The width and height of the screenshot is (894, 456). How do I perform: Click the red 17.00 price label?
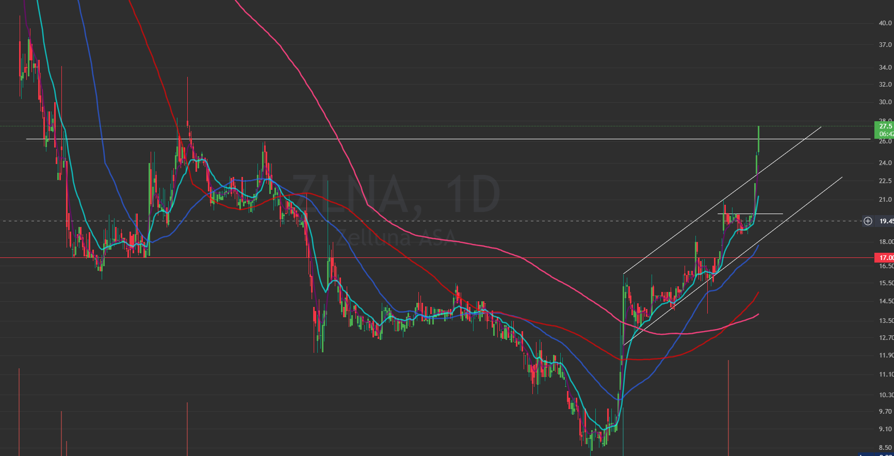tap(884, 257)
